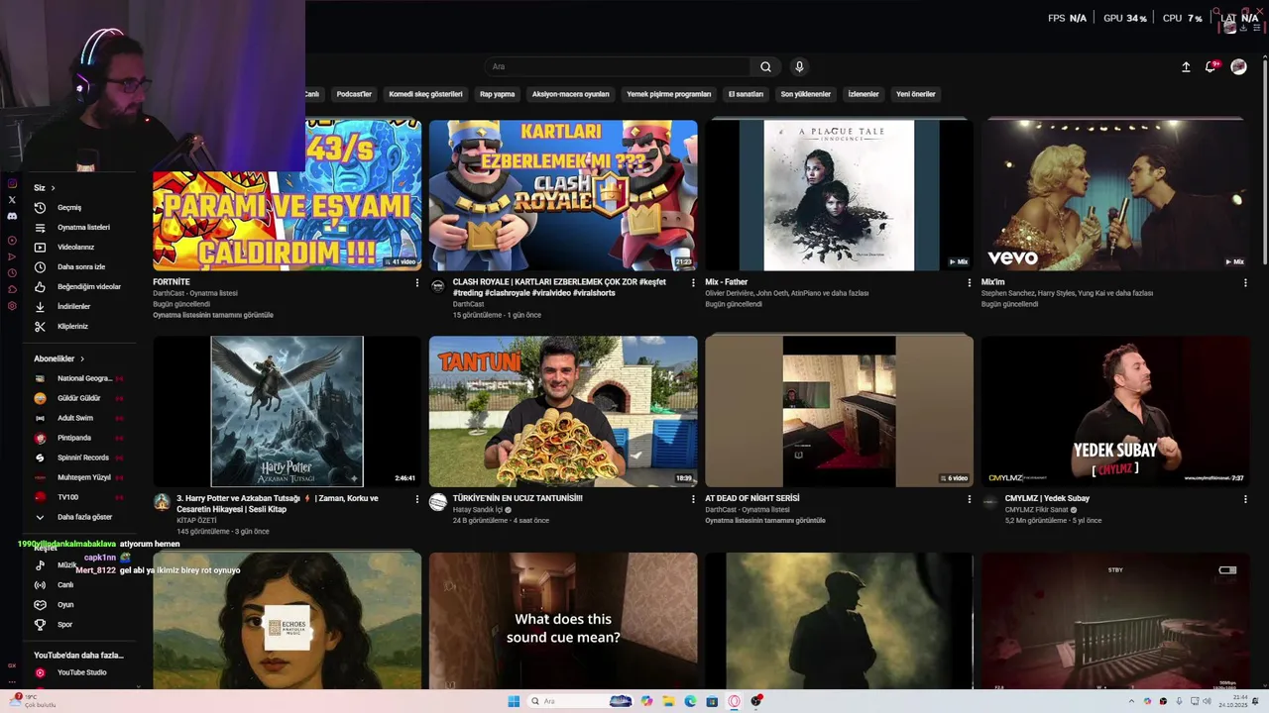Open Discord in the Opera sidebar
This screenshot has height=713, width=1269.
click(12, 216)
